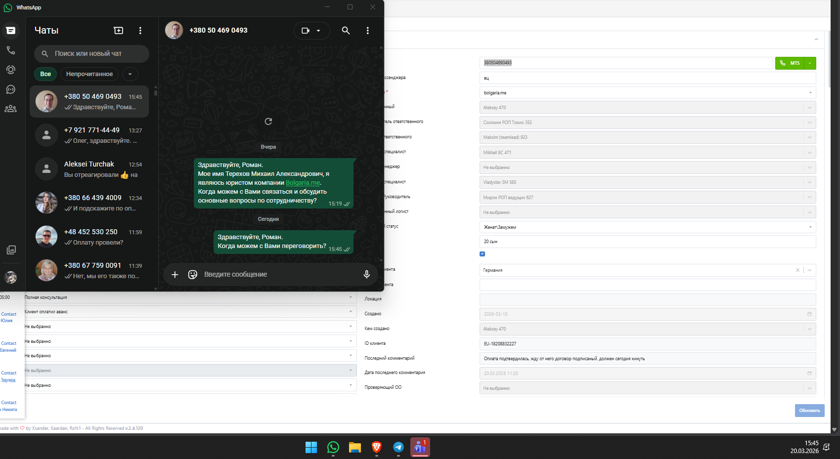This screenshot has width=840, height=459.
Task: Follow the Bolgaria.me link in the message
Action: click(x=303, y=183)
